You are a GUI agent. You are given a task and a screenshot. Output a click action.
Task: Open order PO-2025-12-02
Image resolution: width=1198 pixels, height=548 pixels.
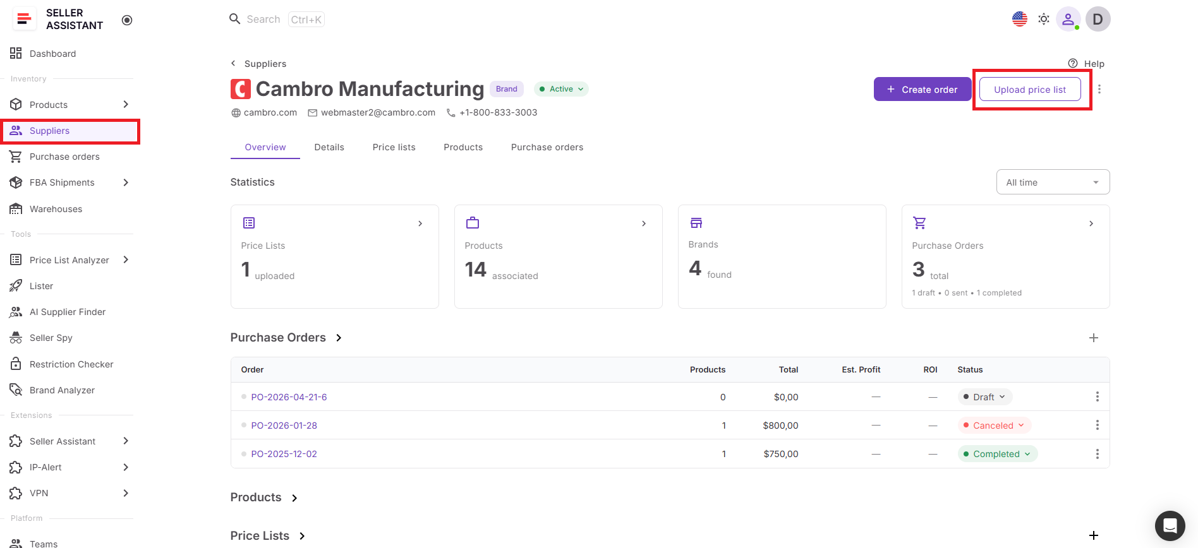pyautogui.click(x=284, y=454)
